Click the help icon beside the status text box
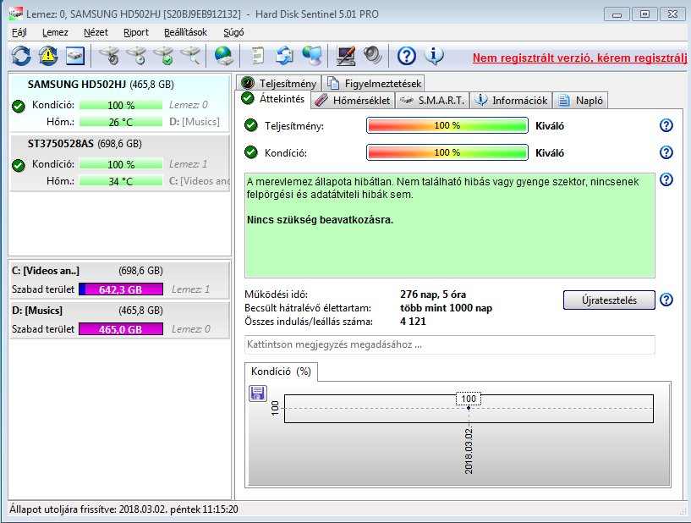This screenshot has width=691, height=523. click(x=666, y=179)
